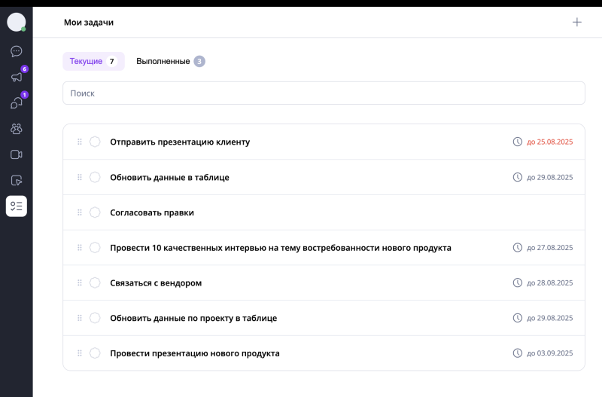This screenshot has width=602, height=397.
Task: Click the 'Мои задачи' page title
Action: 89,23
